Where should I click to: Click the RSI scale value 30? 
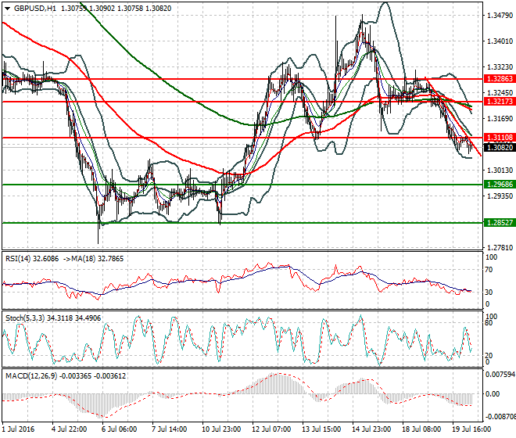pos(489,293)
